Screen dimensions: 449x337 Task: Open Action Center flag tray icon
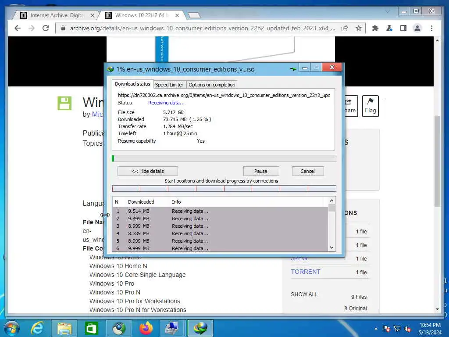386,329
